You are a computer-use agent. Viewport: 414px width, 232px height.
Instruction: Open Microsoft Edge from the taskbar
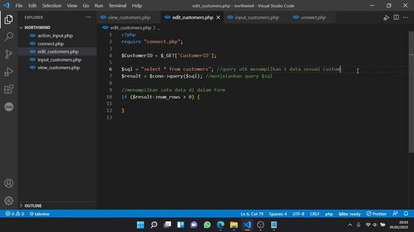click(x=221, y=225)
